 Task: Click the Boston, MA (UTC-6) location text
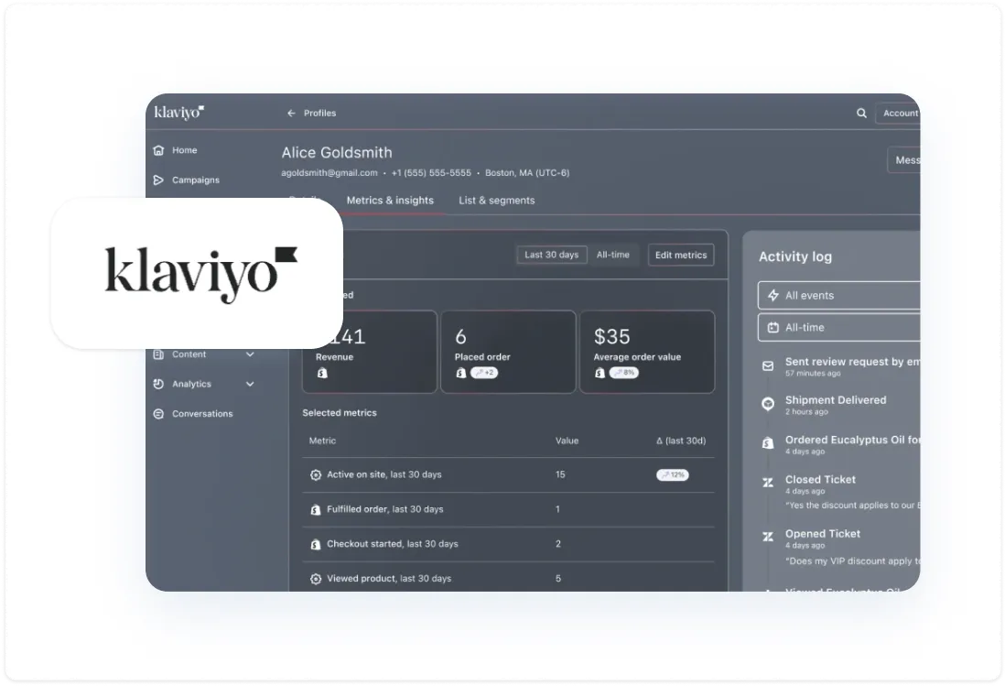coord(527,172)
